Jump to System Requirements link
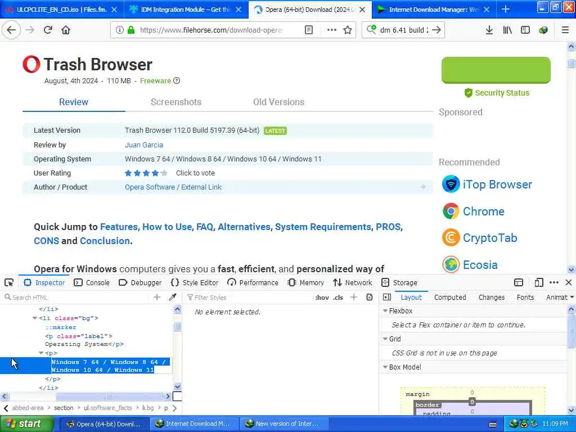 click(x=323, y=227)
